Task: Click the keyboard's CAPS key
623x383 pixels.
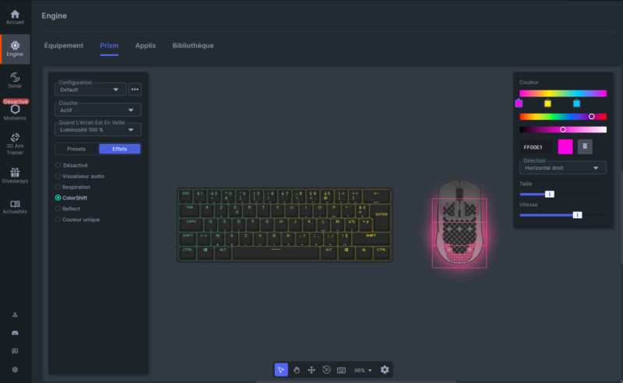Action: tap(191, 224)
